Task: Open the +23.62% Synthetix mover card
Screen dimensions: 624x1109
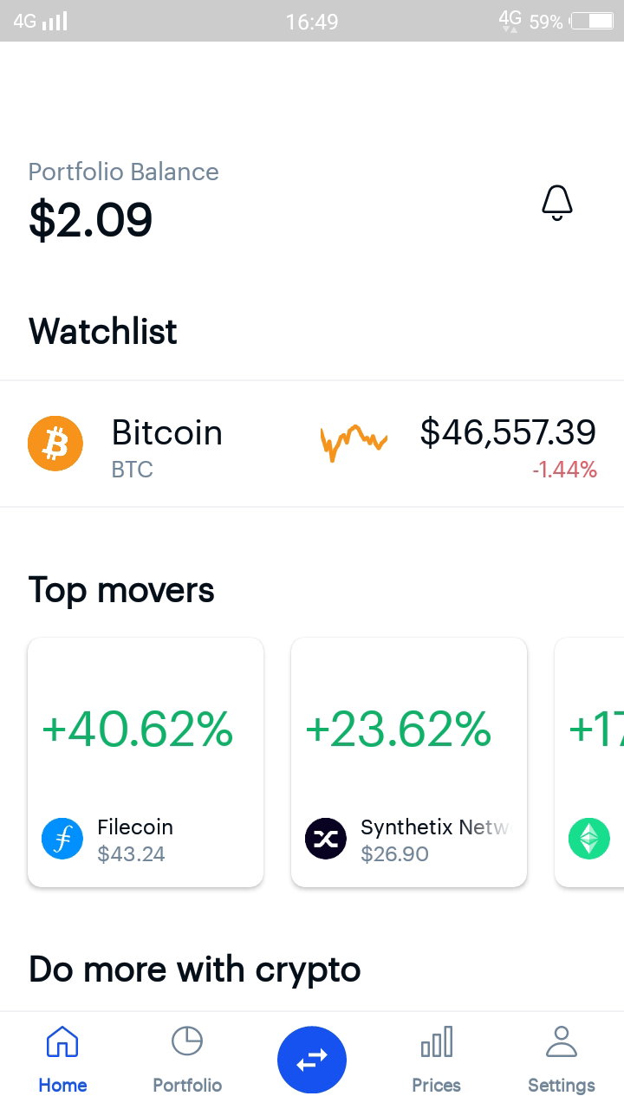Action: (409, 762)
